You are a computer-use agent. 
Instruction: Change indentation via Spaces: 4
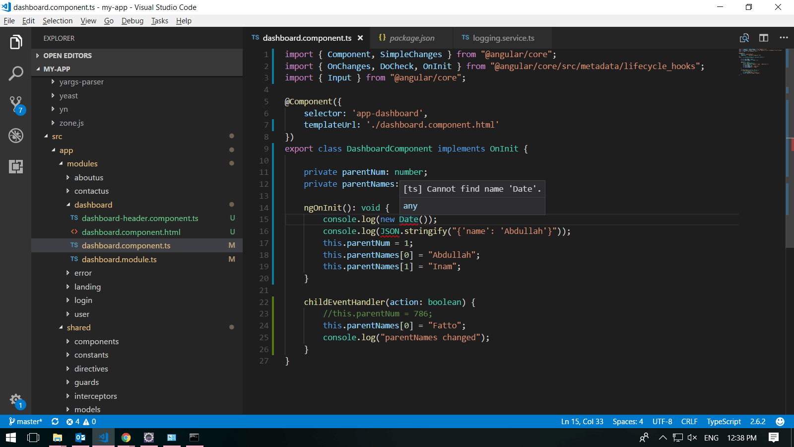point(628,422)
